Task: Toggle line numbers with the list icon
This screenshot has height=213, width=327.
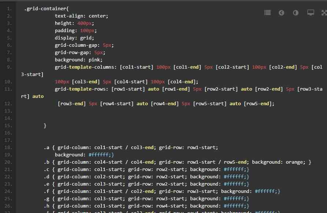Action: [267, 13]
